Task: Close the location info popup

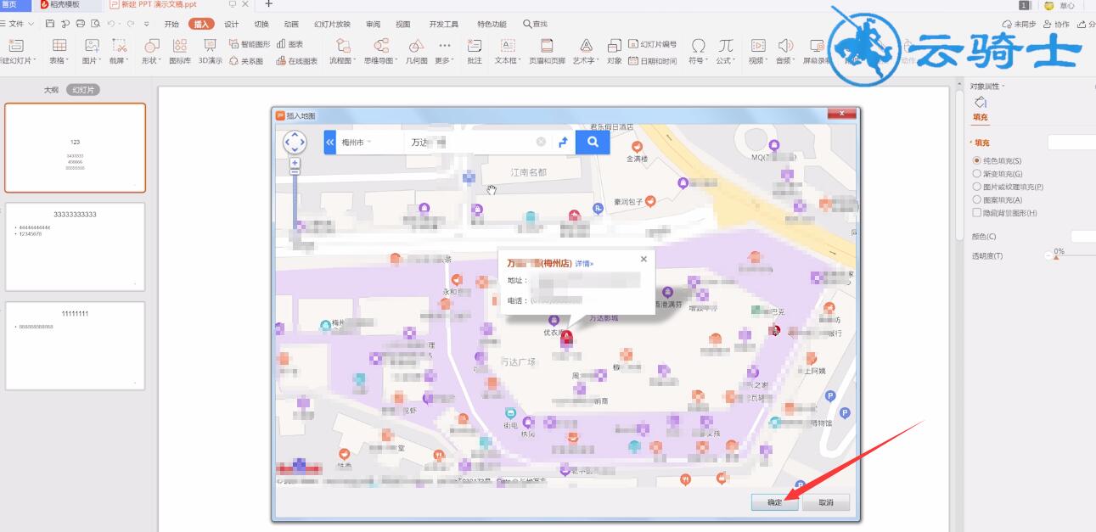Action: 644,259
